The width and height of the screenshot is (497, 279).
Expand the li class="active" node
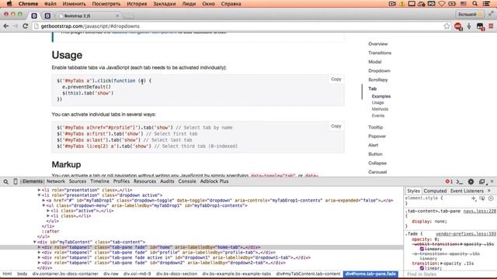pyautogui.click(x=48, y=211)
